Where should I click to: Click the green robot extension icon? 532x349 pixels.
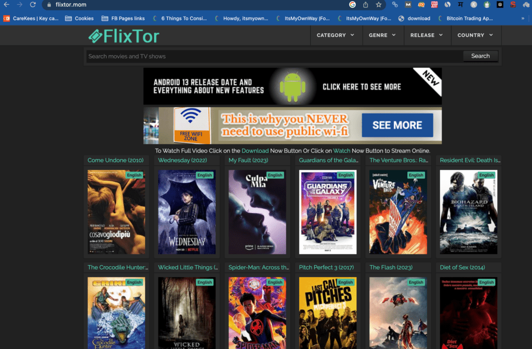click(x=487, y=5)
